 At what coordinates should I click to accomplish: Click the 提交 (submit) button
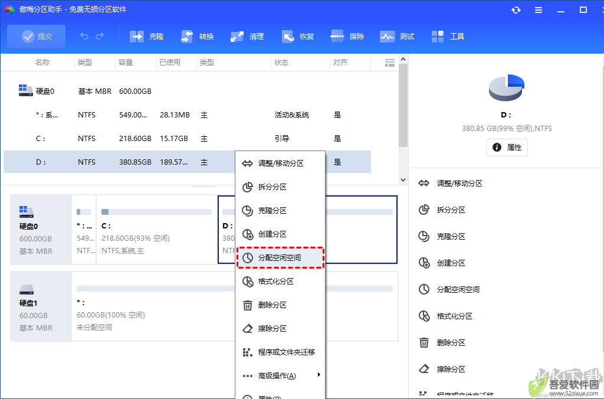coord(36,36)
